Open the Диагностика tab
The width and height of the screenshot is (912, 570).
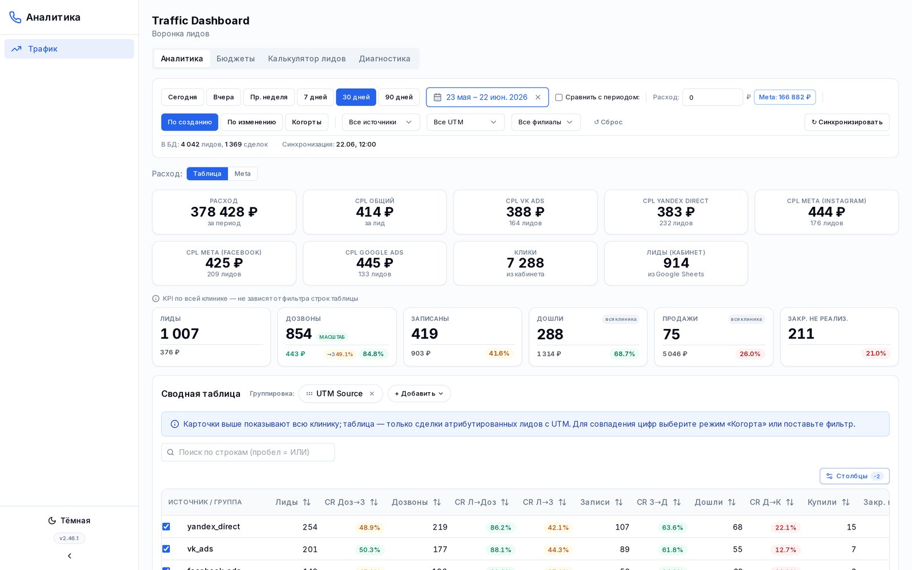tap(385, 59)
